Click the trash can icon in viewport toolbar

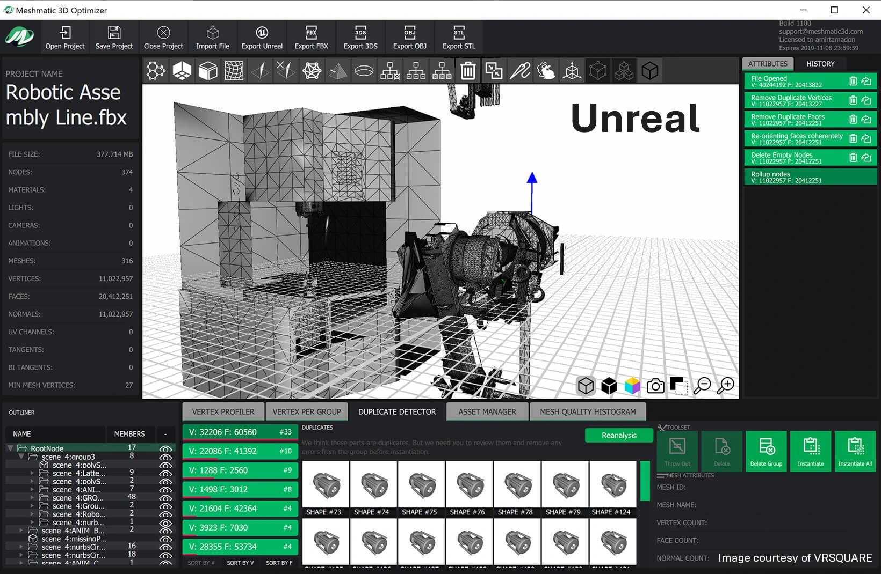click(468, 71)
